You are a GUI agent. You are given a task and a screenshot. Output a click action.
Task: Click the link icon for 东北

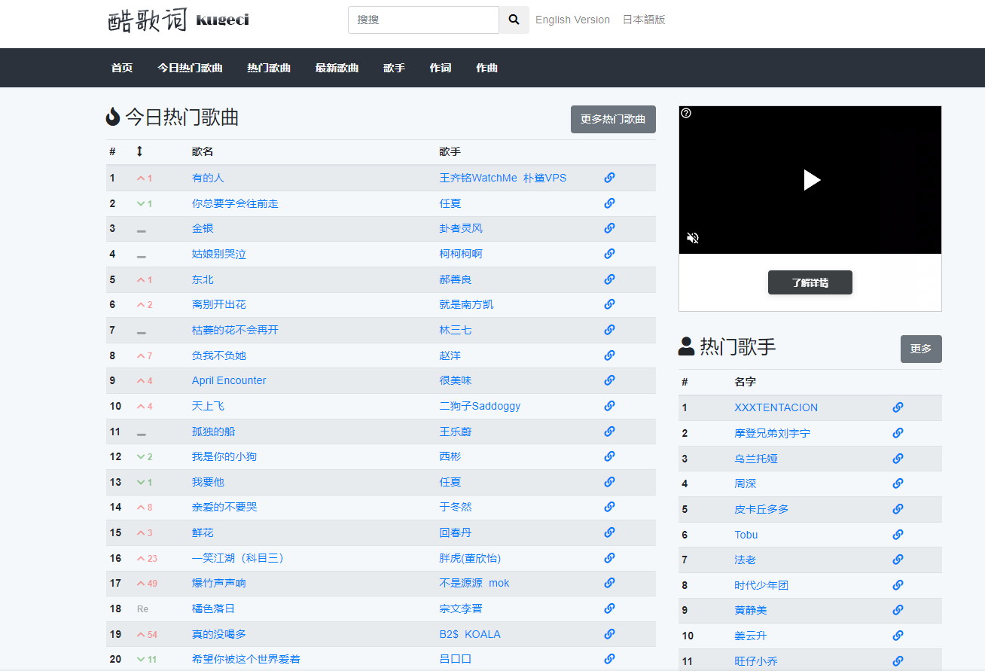point(610,279)
